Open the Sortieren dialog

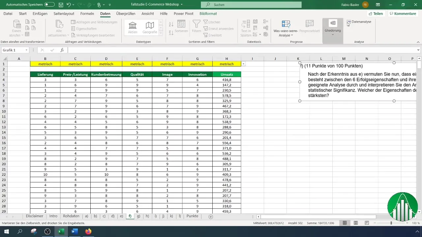tap(181, 26)
